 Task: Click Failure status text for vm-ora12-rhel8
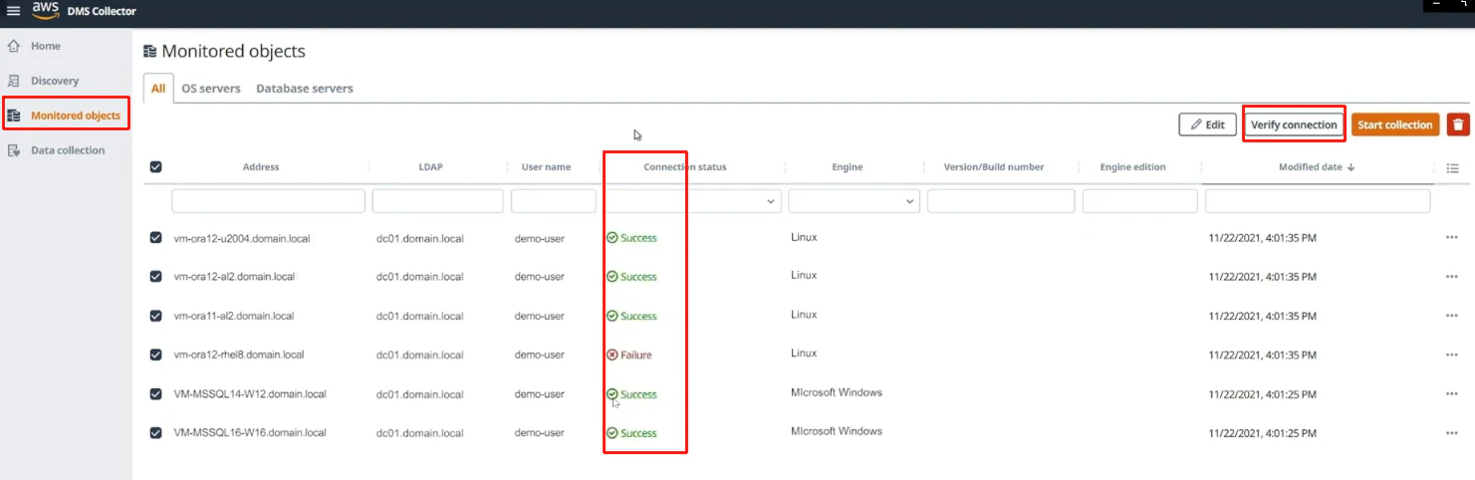click(x=636, y=355)
